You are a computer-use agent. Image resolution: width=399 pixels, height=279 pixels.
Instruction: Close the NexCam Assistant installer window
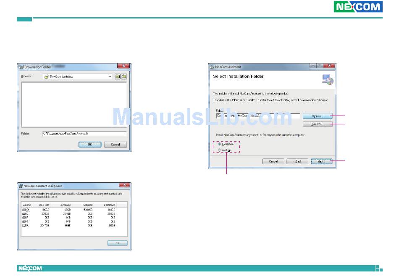pos(329,66)
